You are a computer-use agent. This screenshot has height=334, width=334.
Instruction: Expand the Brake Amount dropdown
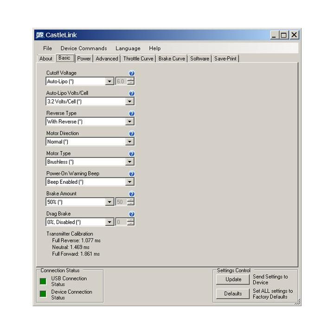pyautogui.click(x=109, y=202)
